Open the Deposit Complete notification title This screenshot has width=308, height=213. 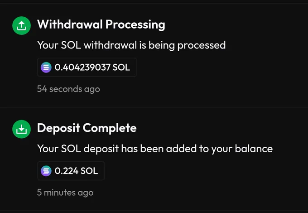pos(87,128)
